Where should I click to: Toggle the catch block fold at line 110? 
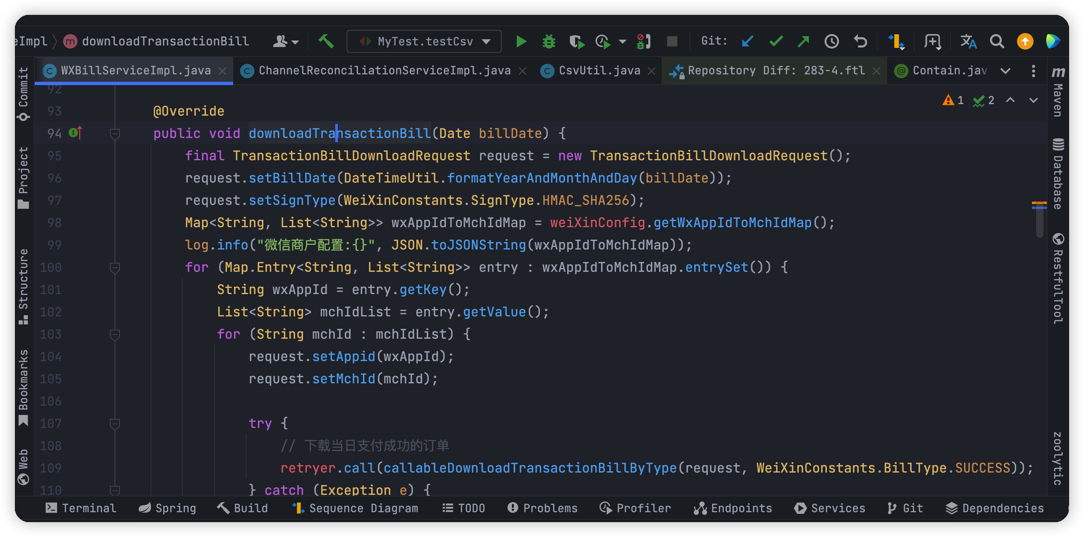(x=115, y=490)
